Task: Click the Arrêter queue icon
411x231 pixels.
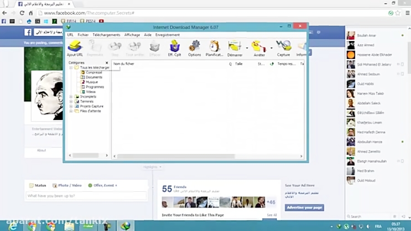Action: [x=259, y=48]
